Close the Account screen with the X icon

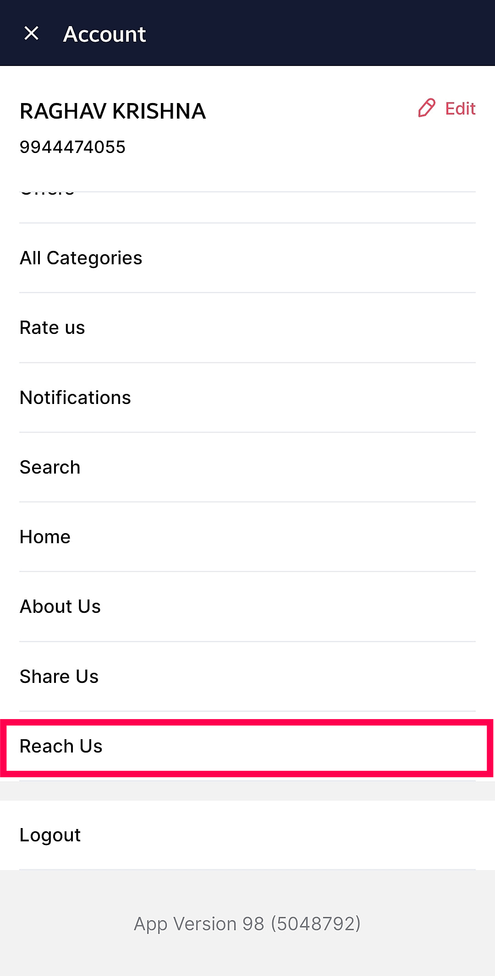coord(31,33)
